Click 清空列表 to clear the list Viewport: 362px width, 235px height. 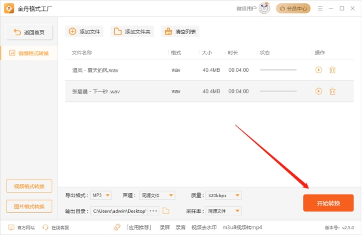180,31
